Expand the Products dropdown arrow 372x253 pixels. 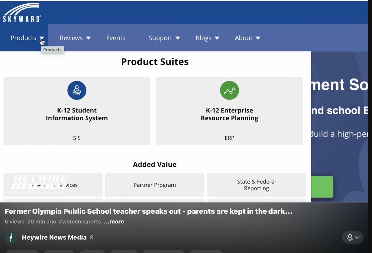[42, 38]
